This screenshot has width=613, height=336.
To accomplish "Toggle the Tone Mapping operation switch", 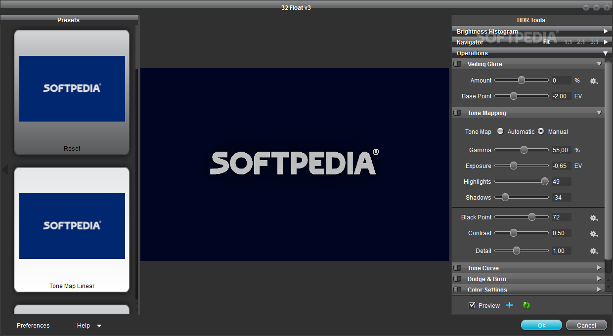I will tap(457, 113).
